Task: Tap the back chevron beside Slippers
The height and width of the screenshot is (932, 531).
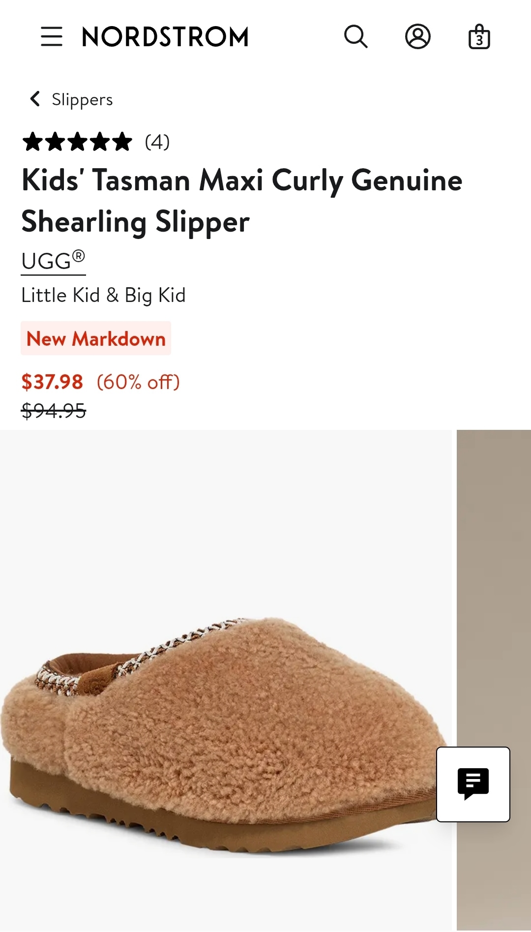Action: click(35, 99)
